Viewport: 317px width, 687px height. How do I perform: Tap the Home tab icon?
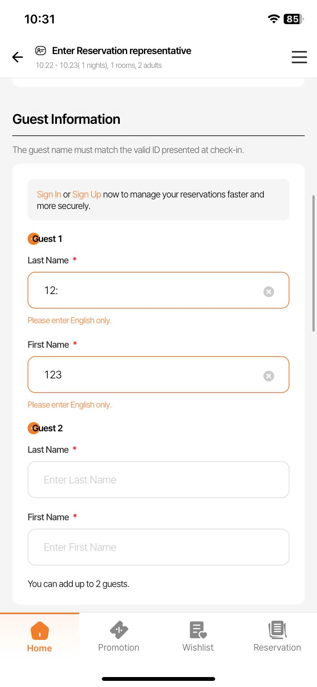[x=39, y=631]
